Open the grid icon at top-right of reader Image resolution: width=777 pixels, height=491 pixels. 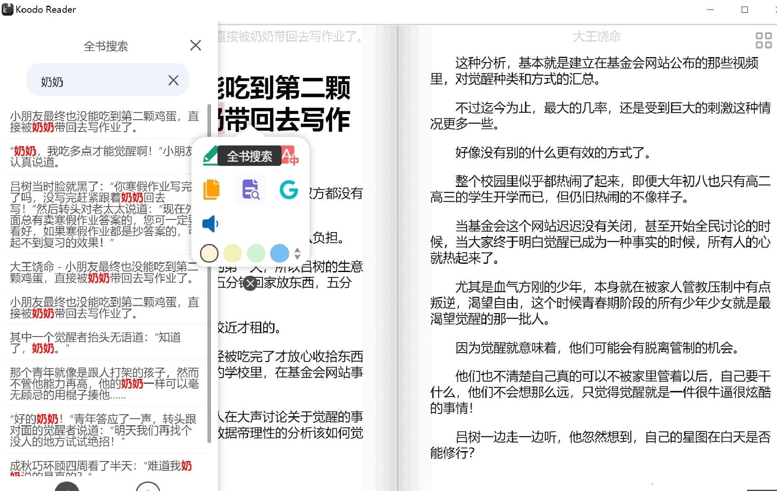coord(763,40)
